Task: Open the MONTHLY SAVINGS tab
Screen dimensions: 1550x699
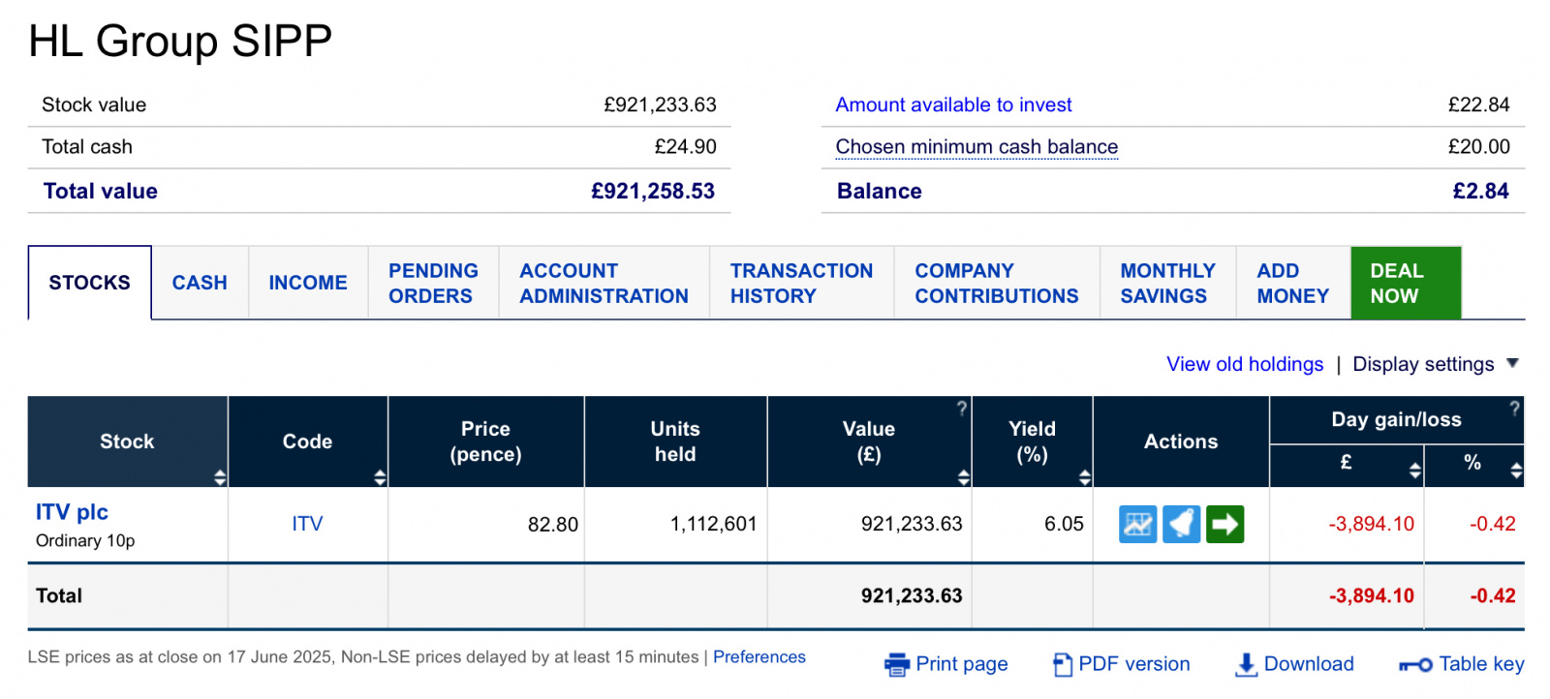Action: pos(1167,283)
